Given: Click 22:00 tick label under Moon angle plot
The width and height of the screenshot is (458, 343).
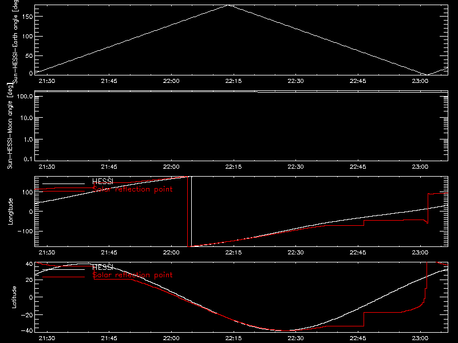Looking at the screenshot, I should coord(171,166).
